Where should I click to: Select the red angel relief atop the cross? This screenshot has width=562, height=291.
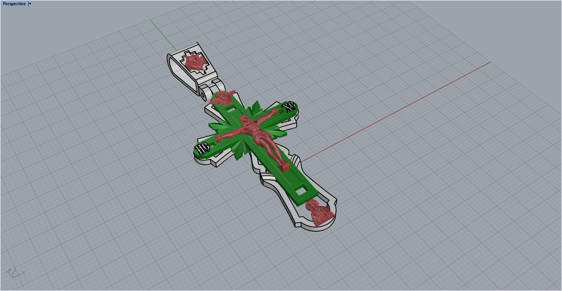(222, 98)
